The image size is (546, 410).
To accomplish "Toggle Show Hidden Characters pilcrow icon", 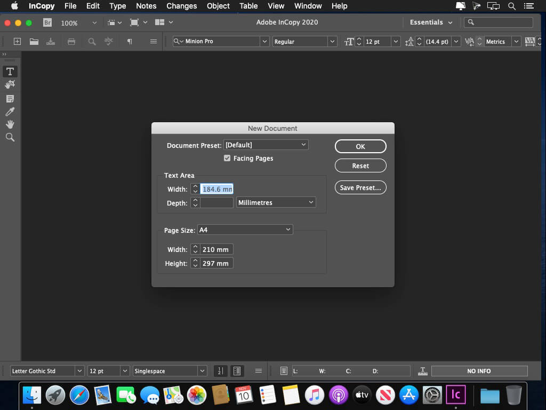I will (x=130, y=42).
